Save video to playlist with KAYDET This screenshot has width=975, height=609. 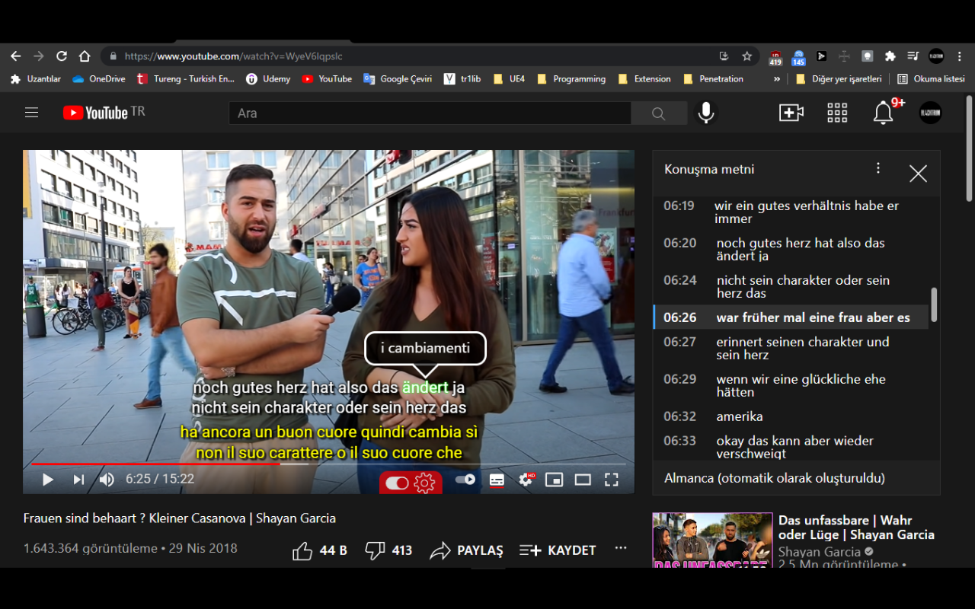click(558, 550)
